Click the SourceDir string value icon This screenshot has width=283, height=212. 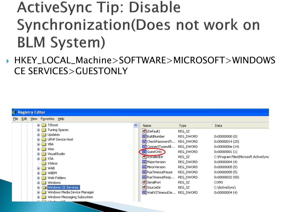(x=144, y=187)
